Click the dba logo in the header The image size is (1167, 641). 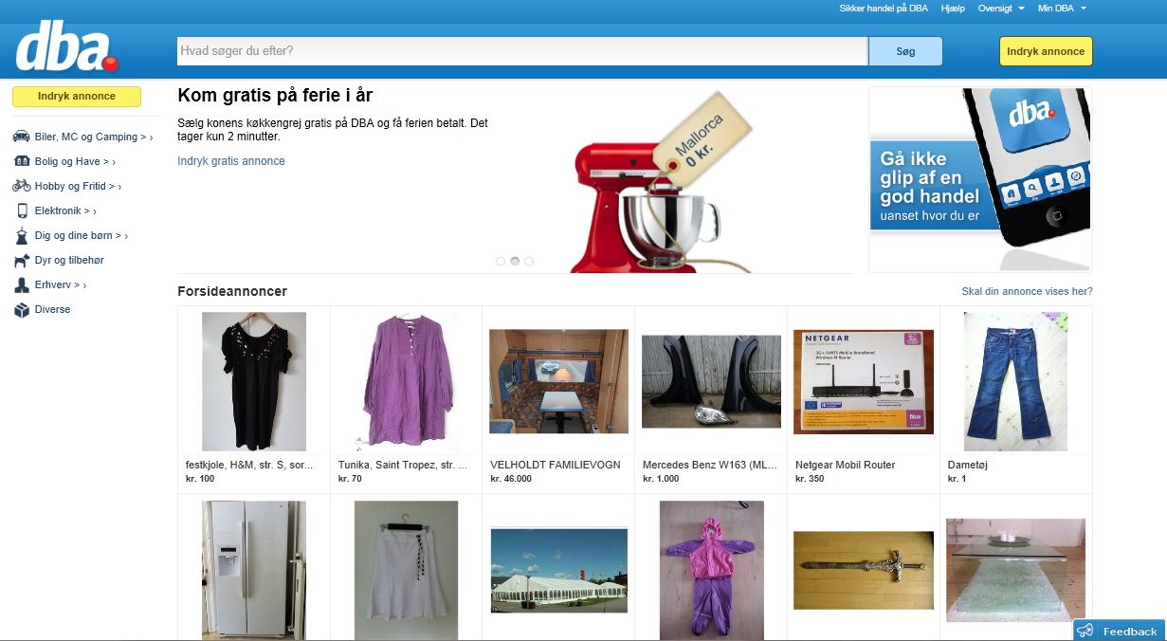click(65, 51)
